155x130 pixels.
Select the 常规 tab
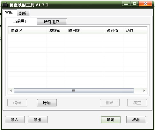tap(10, 13)
